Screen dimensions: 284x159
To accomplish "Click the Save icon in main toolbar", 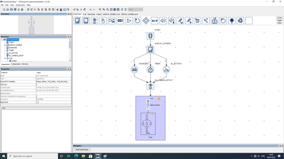I will point(11,9).
